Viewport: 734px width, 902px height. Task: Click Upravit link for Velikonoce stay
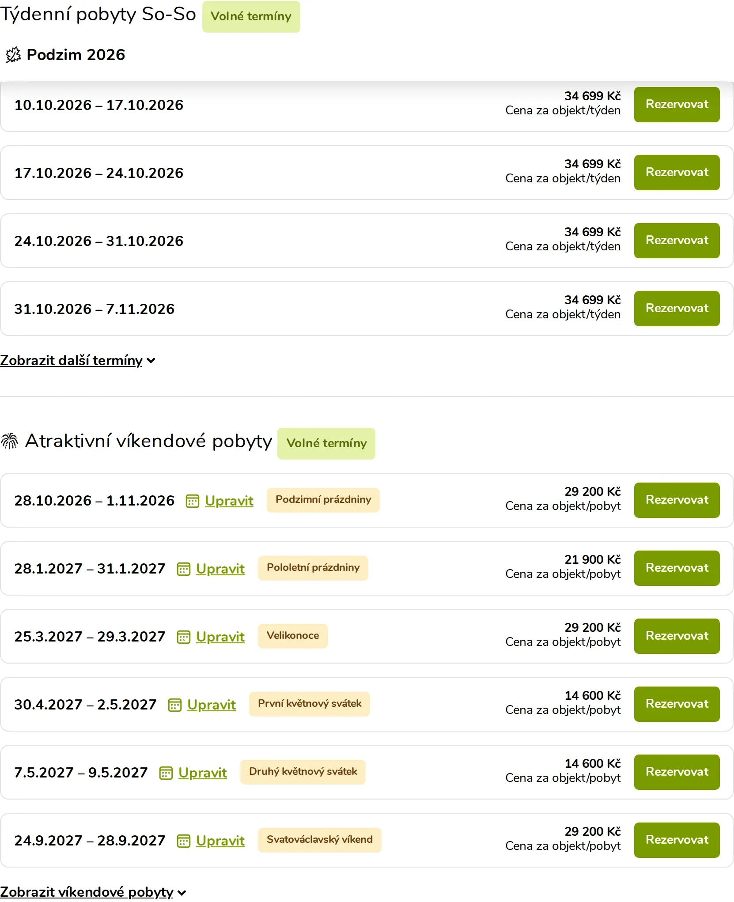(220, 637)
